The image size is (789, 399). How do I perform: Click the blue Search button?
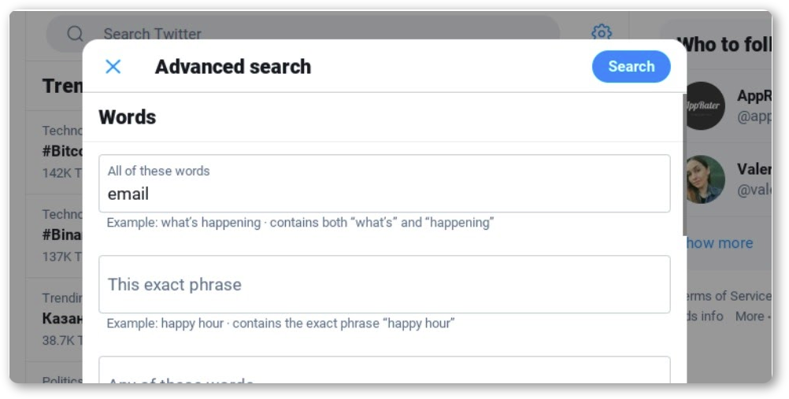pos(631,66)
